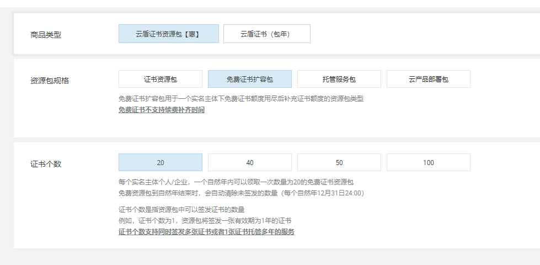The image size is (540, 265).
Task: Open 免费证书不支持续费补齐时间 link
Action: click(162, 110)
